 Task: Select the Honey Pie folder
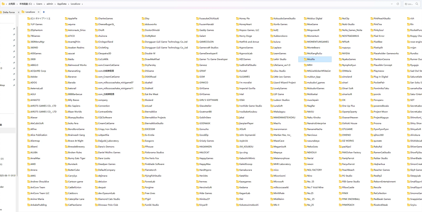[x=243, y=18]
